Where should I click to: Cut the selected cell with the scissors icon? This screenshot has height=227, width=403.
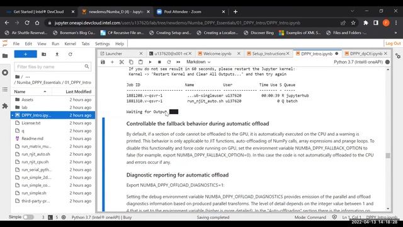pos(122,62)
